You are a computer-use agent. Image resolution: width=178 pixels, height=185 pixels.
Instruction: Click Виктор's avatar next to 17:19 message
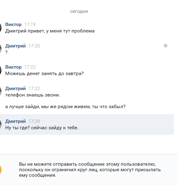click(1, 28)
